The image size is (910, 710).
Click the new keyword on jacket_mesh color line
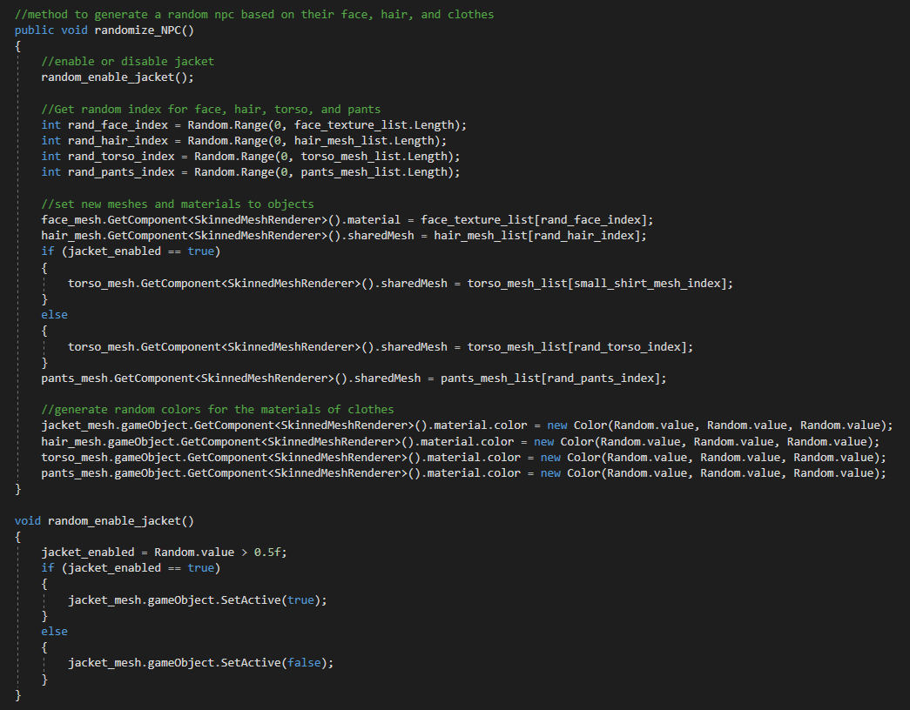click(x=557, y=425)
